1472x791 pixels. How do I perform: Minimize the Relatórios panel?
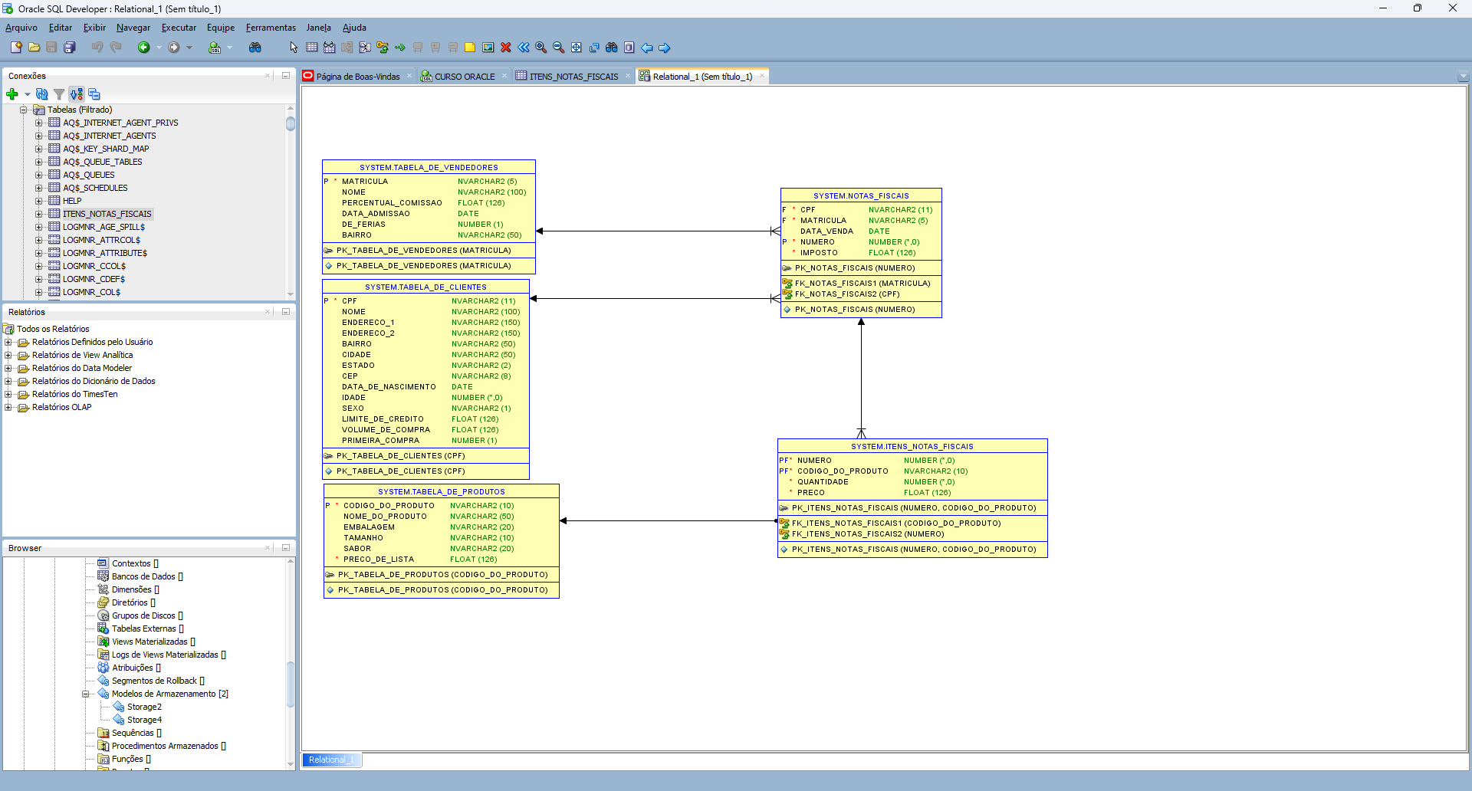pos(286,312)
